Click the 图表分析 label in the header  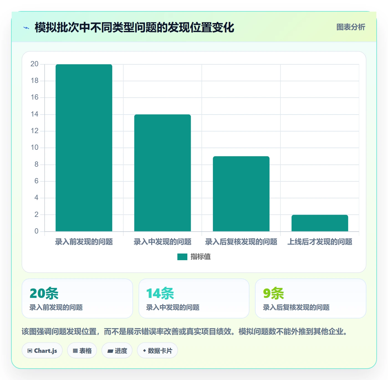(351, 27)
